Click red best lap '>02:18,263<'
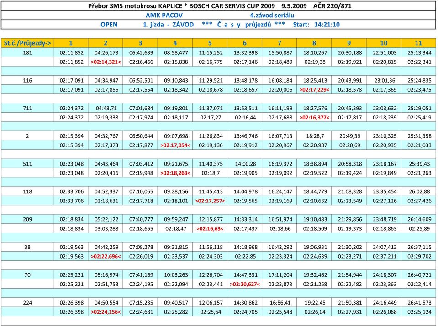Screen dimensions: 438x326 coord(175,173)
